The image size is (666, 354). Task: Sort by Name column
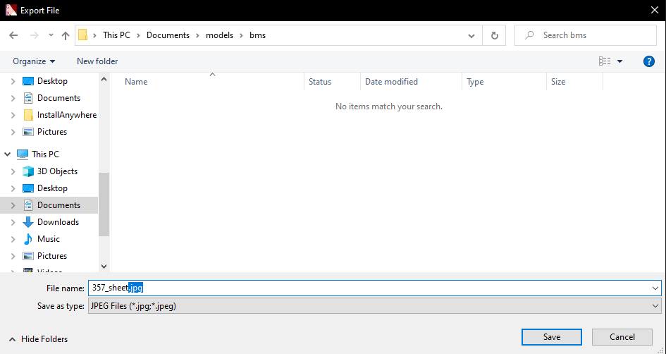[x=136, y=82]
